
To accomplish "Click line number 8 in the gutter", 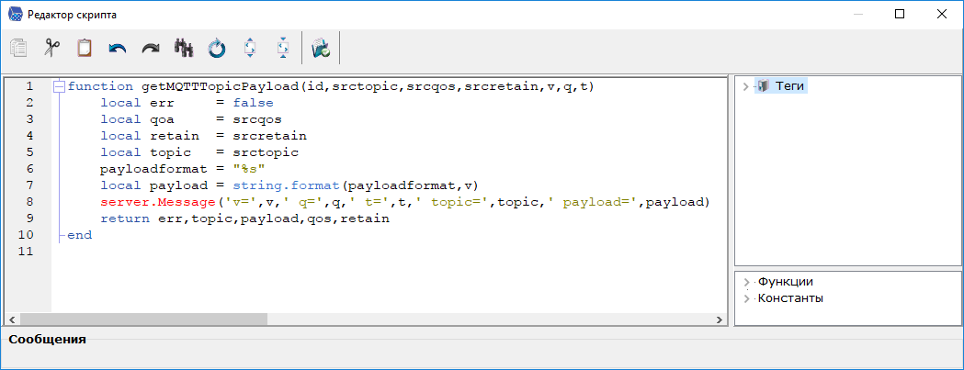I will 30,202.
